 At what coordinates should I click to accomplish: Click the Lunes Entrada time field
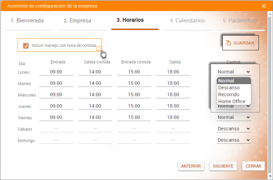point(56,72)
